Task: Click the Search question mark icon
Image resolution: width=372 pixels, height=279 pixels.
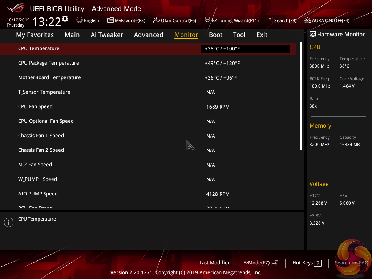Action: pos(270,20)
